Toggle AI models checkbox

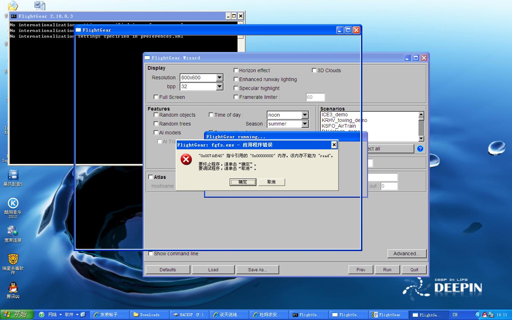point(156,133)
